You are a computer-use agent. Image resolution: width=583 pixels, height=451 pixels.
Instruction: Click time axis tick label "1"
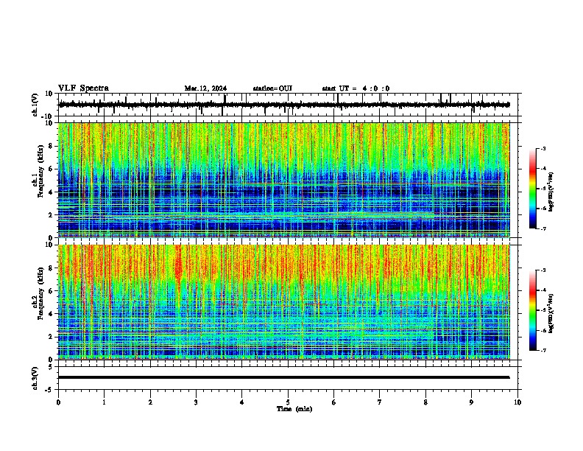104,402
